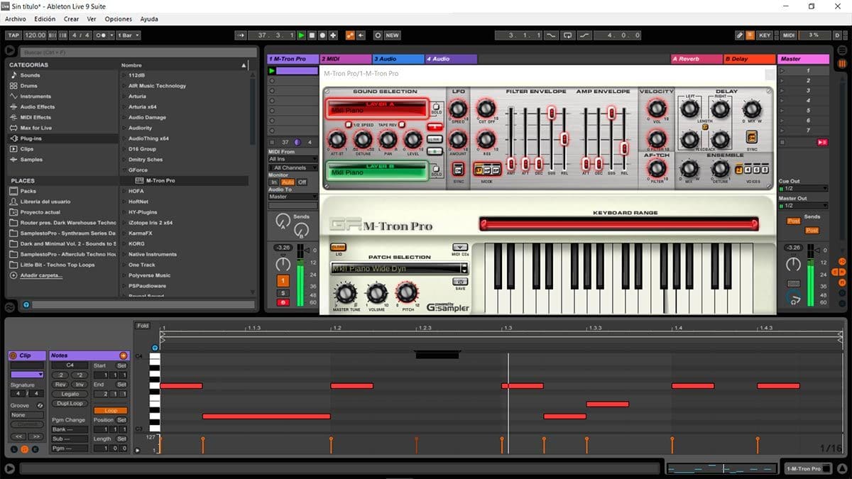Click Añadir carpeta to add folder

[x=41, y=275]
